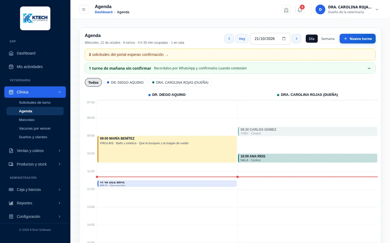Click the Configuración list icon
This screenshot has height=243, width=390.
[x=11, y=217]
